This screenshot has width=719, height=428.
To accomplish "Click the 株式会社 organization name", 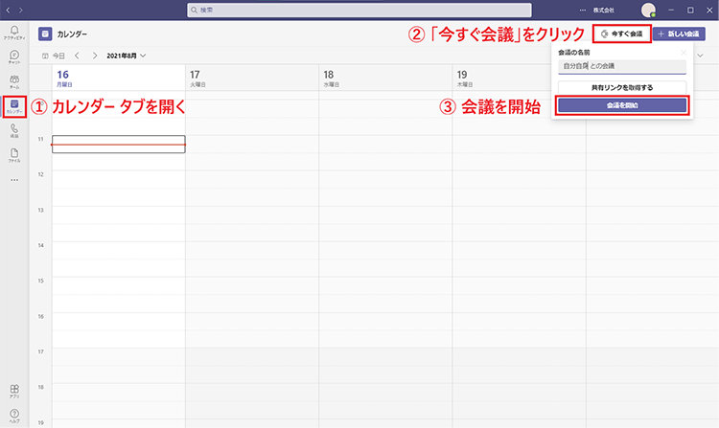I will tap(603, 11).
